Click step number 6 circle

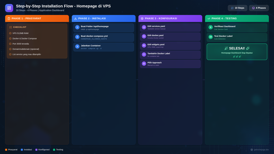click(x=144, y=45)
